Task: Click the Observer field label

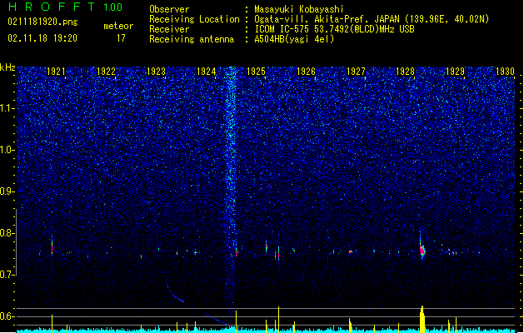Action: pos(169,9)
